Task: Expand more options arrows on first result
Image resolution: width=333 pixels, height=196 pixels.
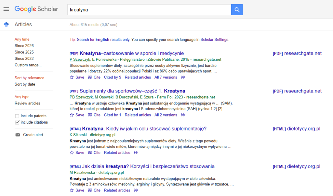Action: tap(183, 77)
